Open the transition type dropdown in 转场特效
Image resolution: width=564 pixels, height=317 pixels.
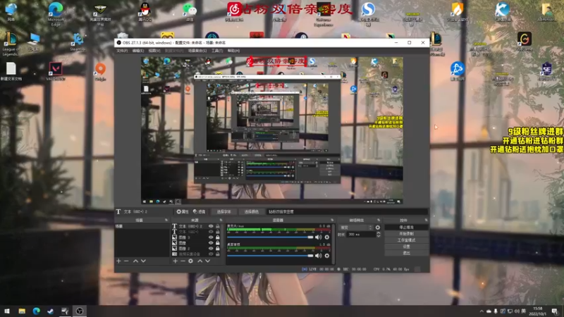pos(357,228)
